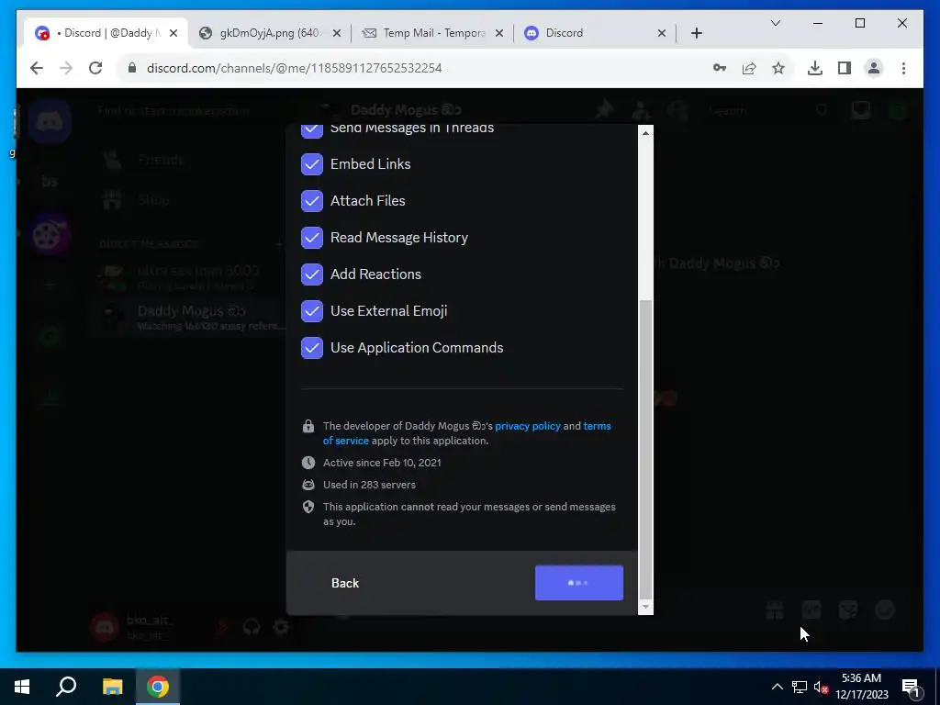
Task: Show hidden system tray icons
Action: point(777,687)
